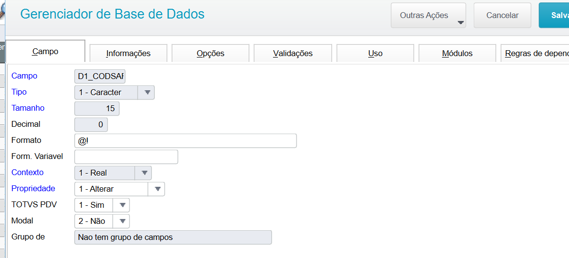The height and width of the screenshot is (258, 569).
Task: Open the Tipo dropdown arrow
Action: 147,92
